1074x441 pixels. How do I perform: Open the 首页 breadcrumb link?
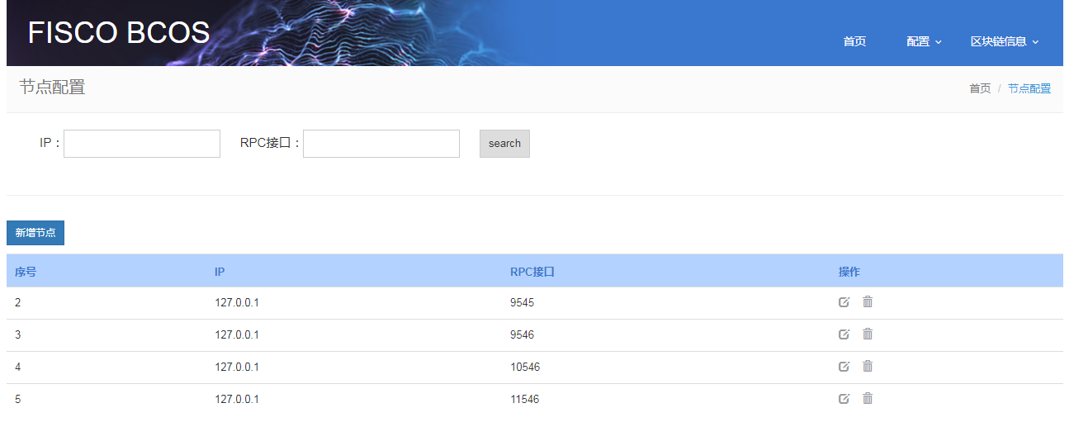coord(980,88)
